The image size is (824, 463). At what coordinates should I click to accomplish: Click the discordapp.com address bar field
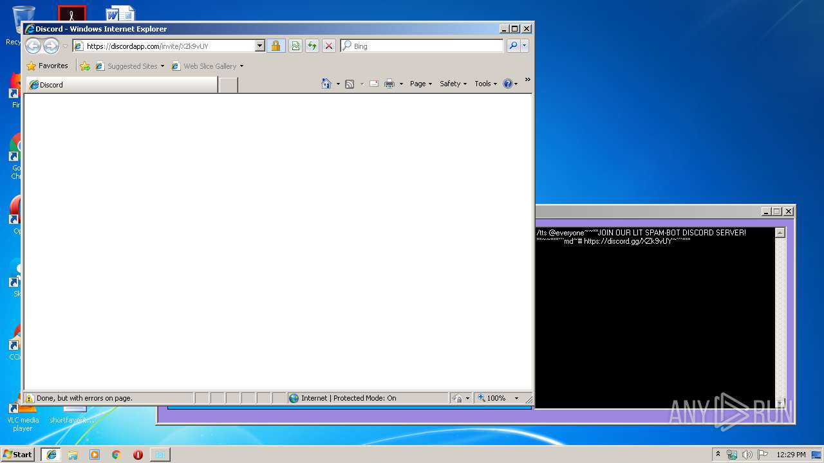pos(164,46)
